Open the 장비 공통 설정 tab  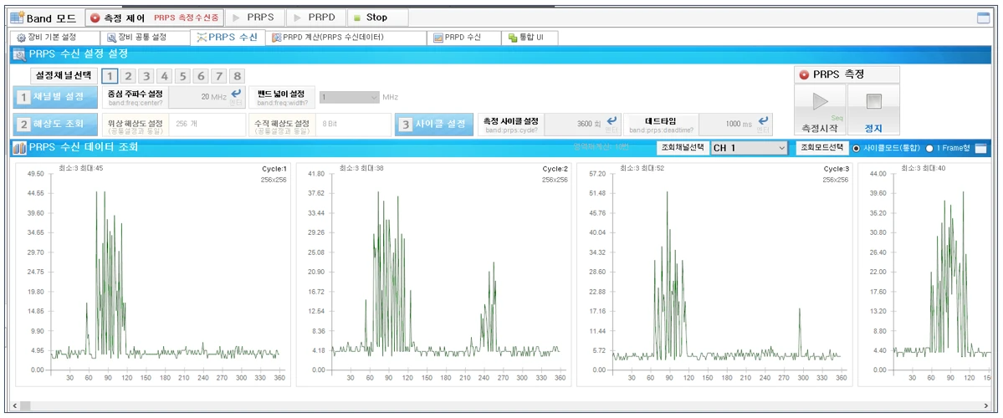point(146,38)
